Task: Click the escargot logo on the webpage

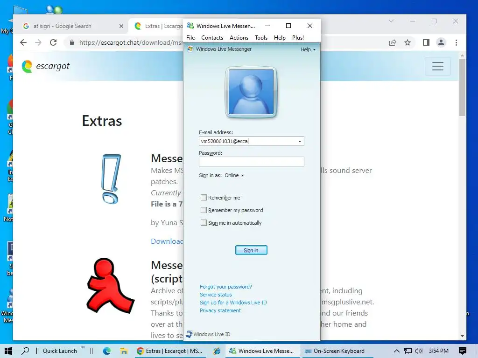Action: click(46, 66)
